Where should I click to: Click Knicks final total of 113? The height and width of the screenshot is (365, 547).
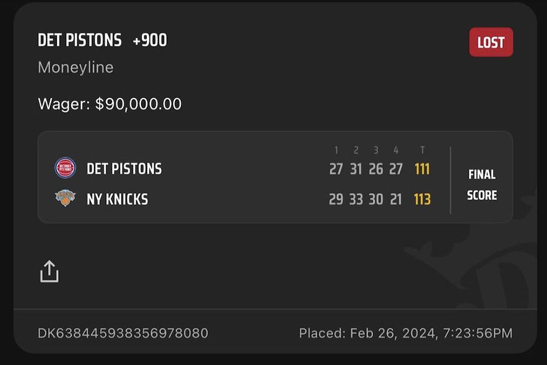pos(422,199)
